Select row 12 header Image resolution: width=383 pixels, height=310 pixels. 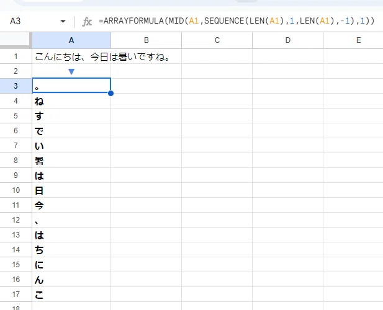coord(16,219)
